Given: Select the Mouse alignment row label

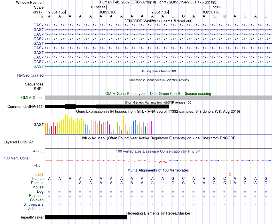Looking at the screenshot, I should [38, 187].
